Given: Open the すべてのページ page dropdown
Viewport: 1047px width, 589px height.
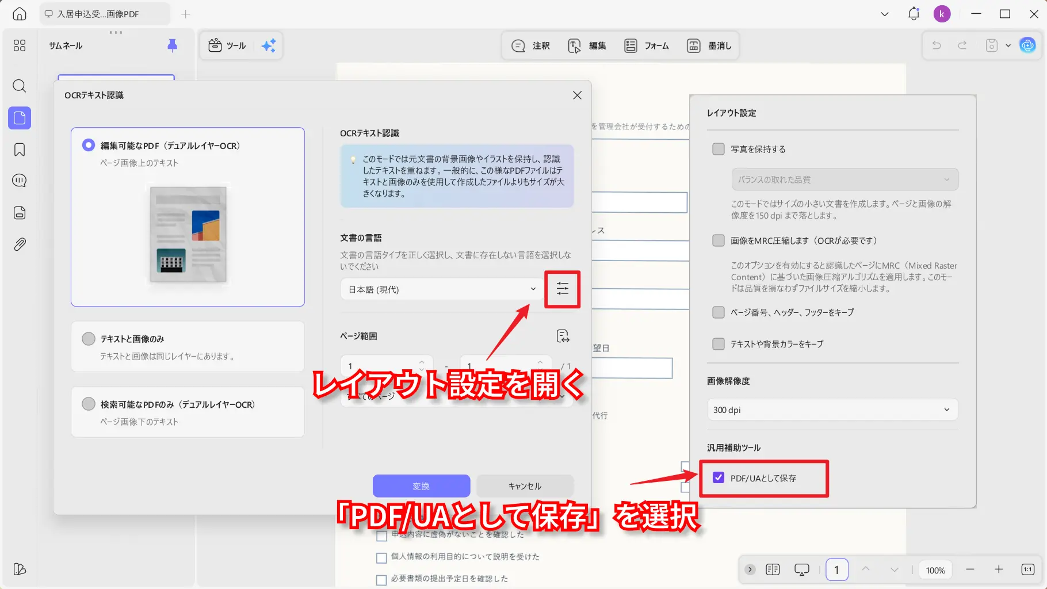Looking at the screenshot, I should pyautogui.click(x=457, y=396).
